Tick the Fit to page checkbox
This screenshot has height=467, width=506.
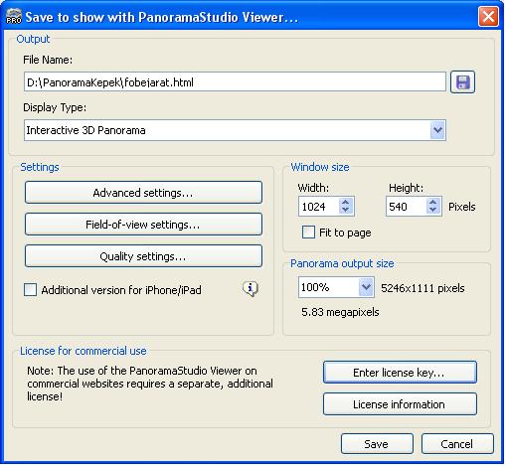tap(308, 233)
